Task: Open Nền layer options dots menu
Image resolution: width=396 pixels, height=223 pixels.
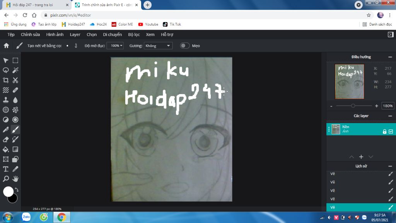Action: (x=329, y=129)
